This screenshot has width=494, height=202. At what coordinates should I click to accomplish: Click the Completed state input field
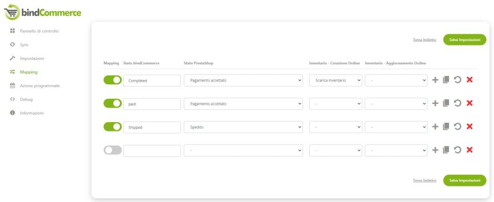point(152,80)
